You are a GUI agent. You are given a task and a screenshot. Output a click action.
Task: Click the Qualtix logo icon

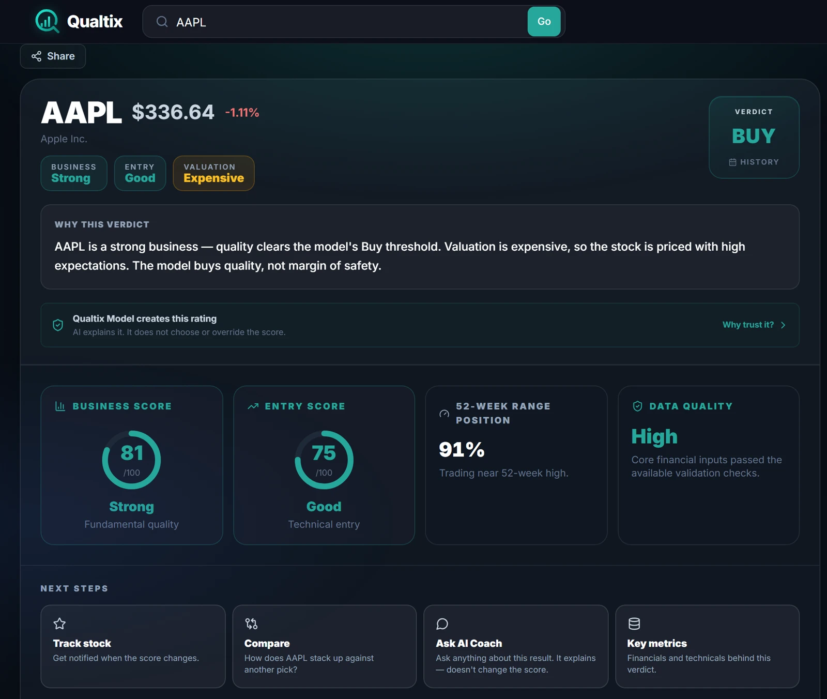pos(47,21)
